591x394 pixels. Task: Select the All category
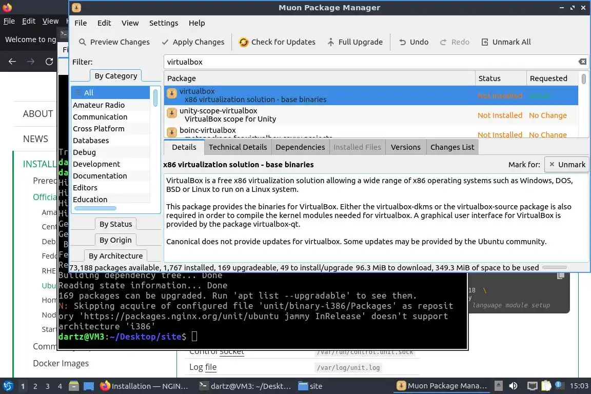(110, 93)
